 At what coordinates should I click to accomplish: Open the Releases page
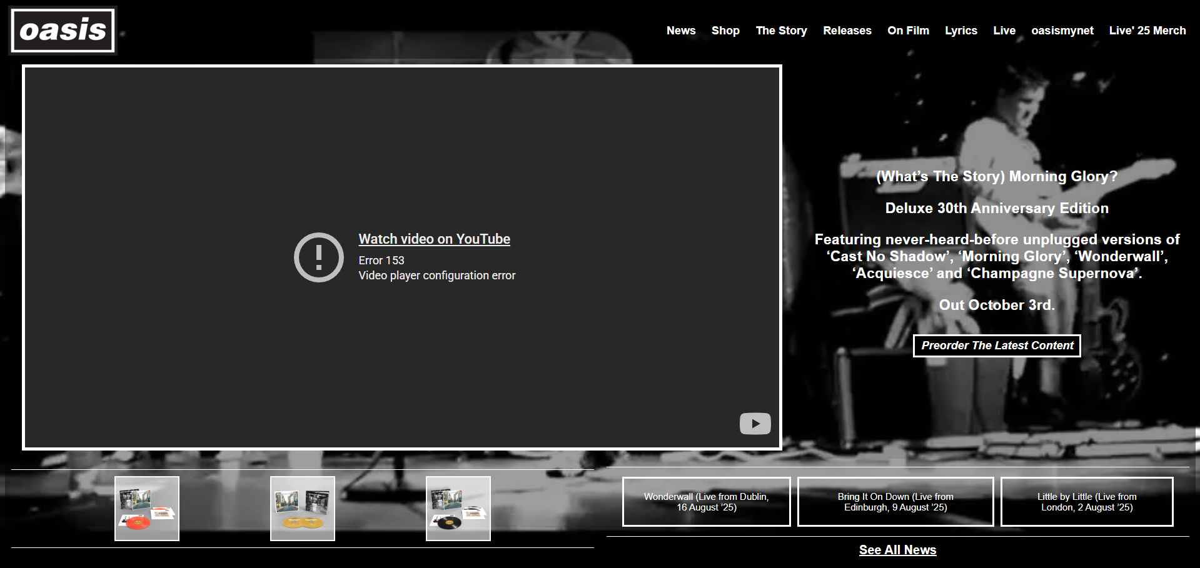pos(847,30)
